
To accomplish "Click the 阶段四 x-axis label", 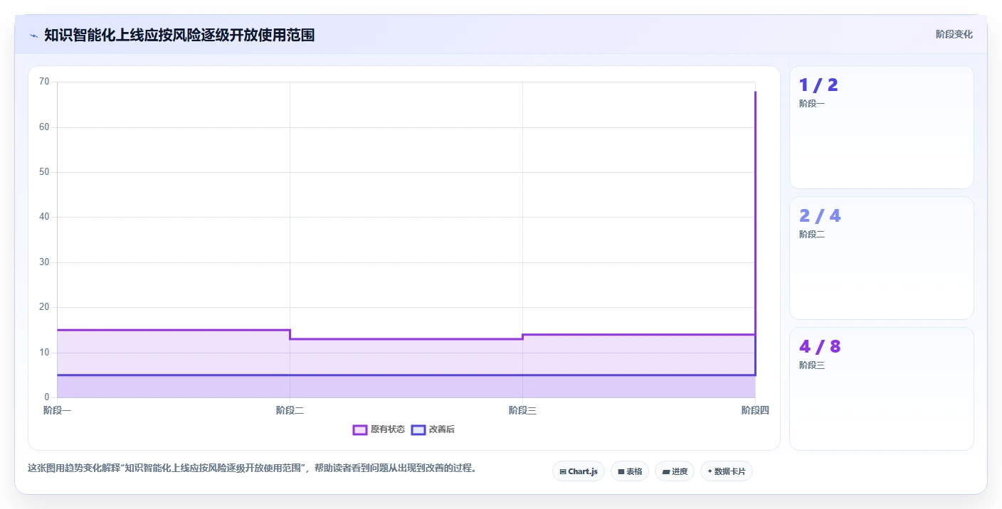I will 755,410.
